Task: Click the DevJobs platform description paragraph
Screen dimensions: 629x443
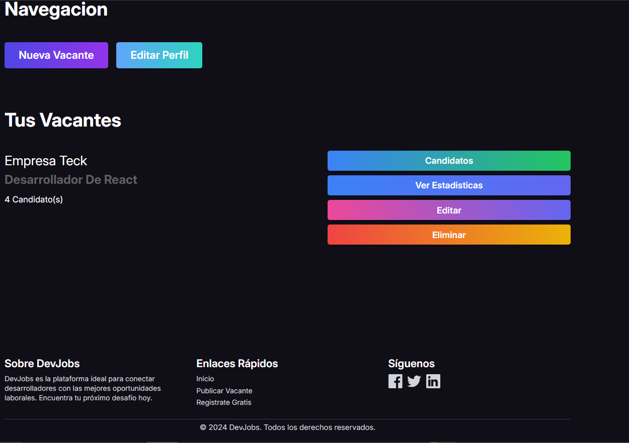Action: coord(83,388)
